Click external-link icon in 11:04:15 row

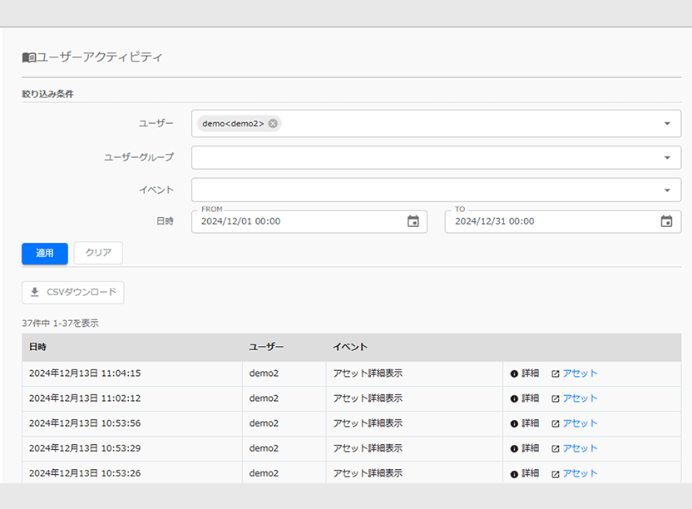click(556, 373)
